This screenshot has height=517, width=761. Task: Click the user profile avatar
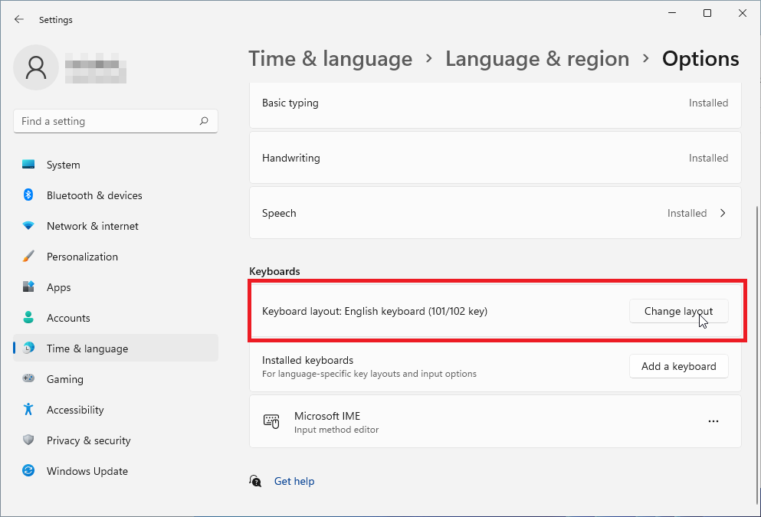click(x=36, y=67)
